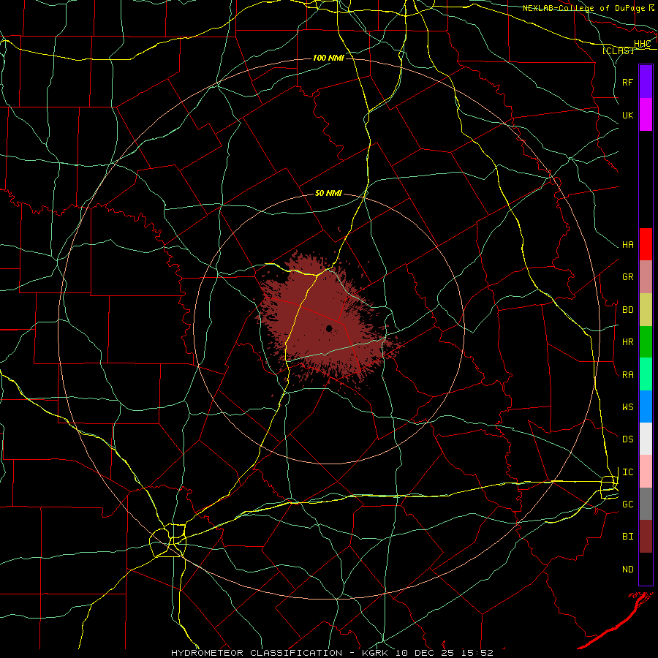
Task: Click the WS legend label
Action: click(627, 407)
